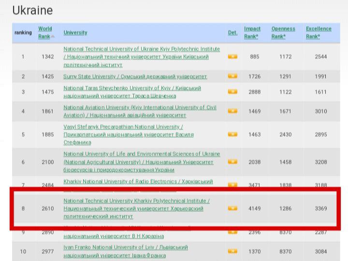The image size is (348, 261).
Task: Click world rank value 1861
Action: pyautogui.click(x=48, y=111)
